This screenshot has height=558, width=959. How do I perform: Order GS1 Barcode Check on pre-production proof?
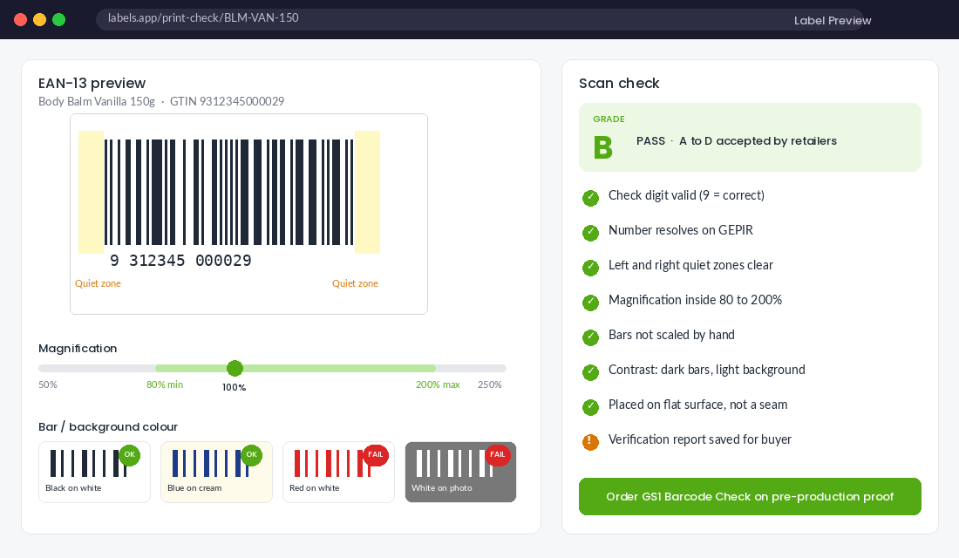(750, 497)
